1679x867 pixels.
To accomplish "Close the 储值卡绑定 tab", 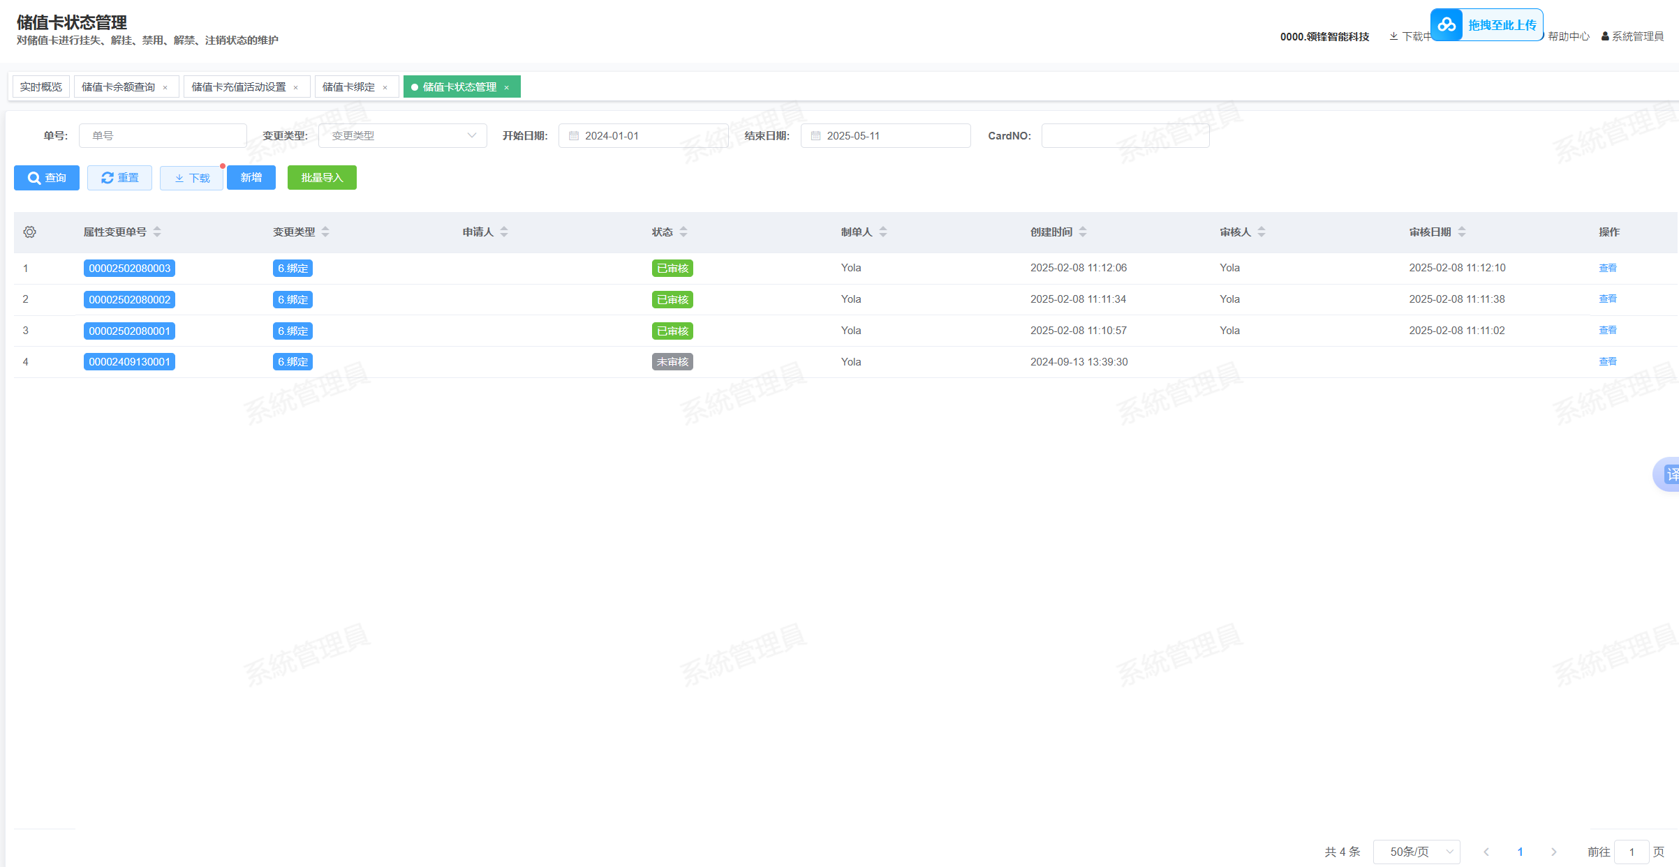I will 385,88.
